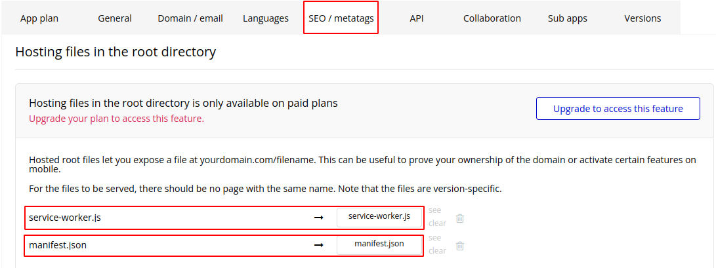Viewport: 716px width, 268px height.
Task: Select the Languages tab
Action: 266,19
